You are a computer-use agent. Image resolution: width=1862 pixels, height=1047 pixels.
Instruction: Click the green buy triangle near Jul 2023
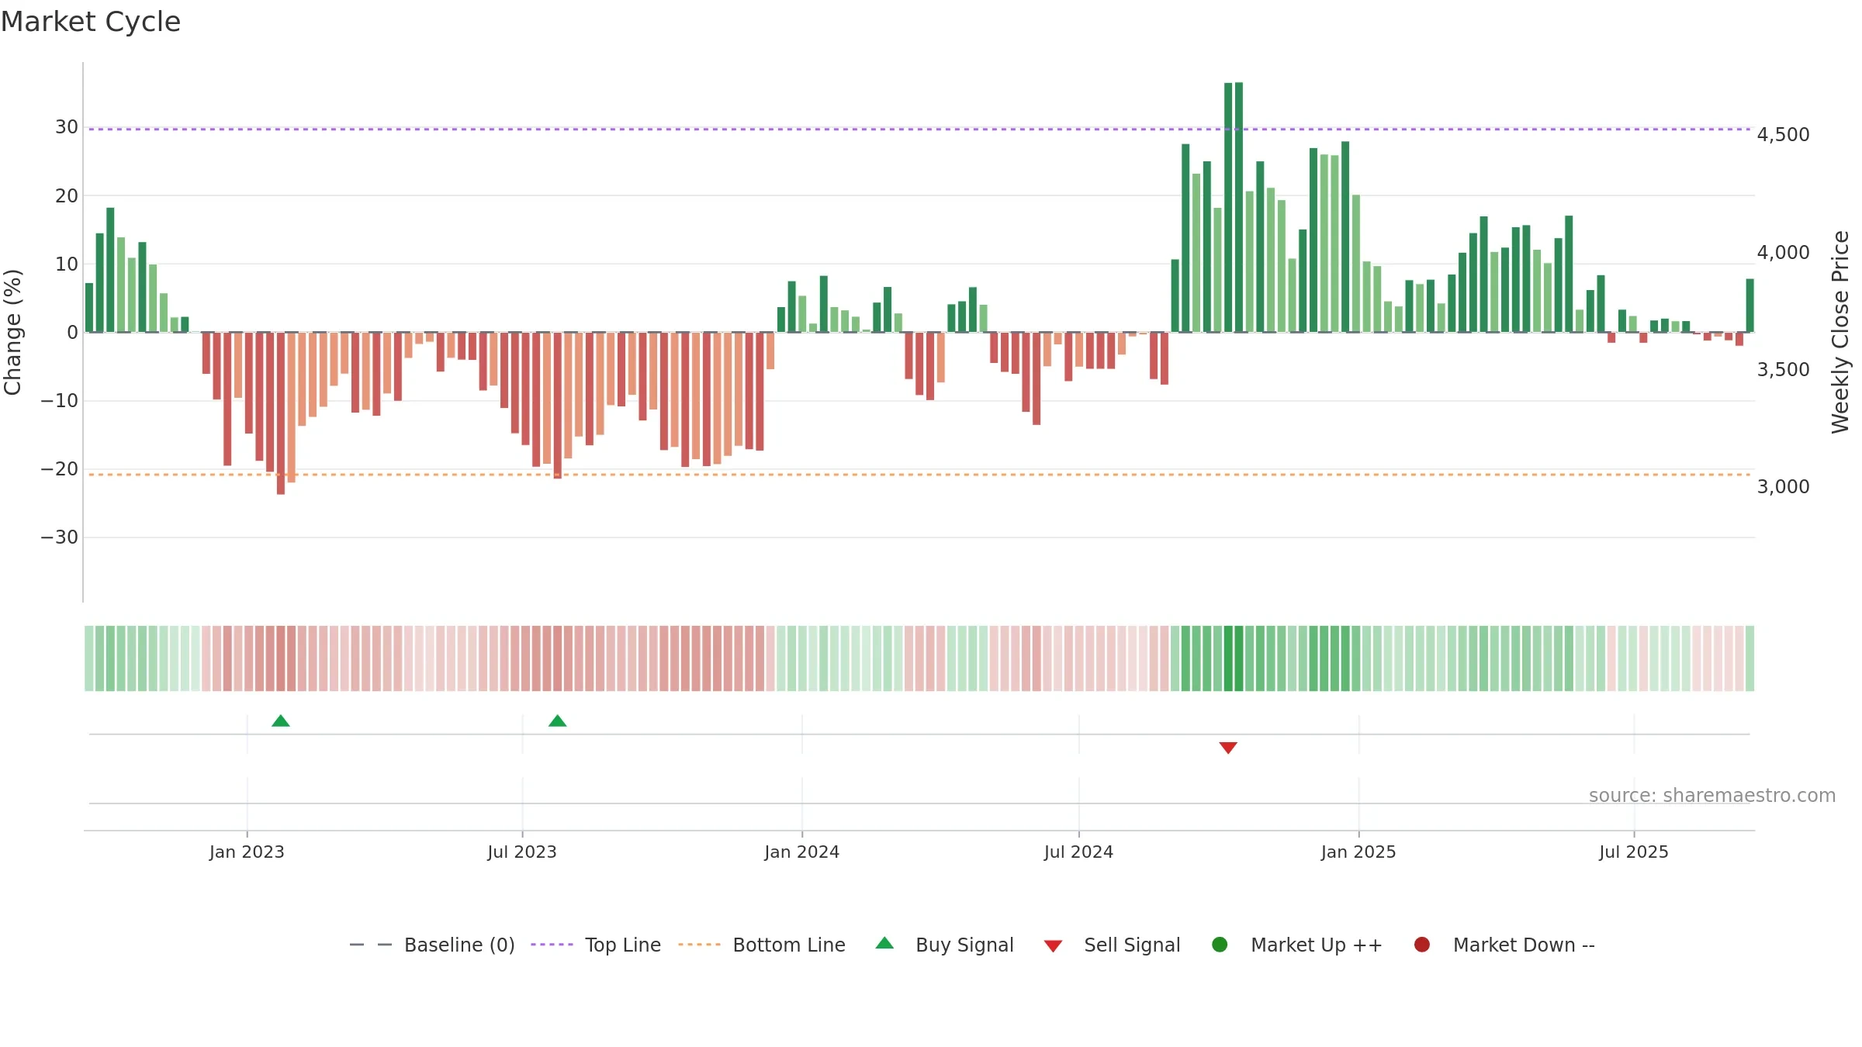(x=558, y=721)
